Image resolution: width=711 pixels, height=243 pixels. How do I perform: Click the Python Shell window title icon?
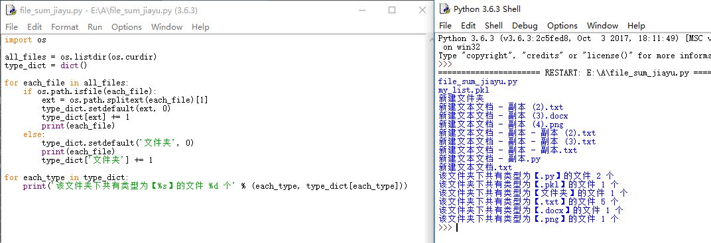pyautogui.click(x=445, y=9)
